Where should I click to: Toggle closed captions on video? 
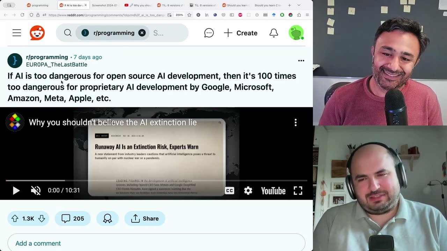point(229,191)
